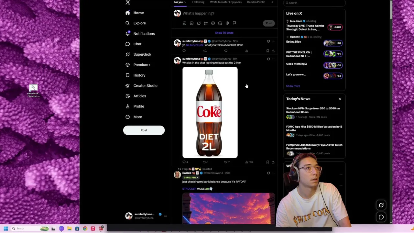The height and width of the screenshot is (233, 414).
Task: Click Show more under Live on X
Action: click(x=293, y=86)
